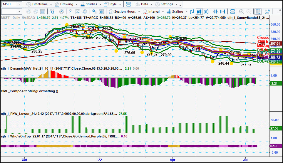Expand the Interval dropdown arrow

click(x=163, y=12)
